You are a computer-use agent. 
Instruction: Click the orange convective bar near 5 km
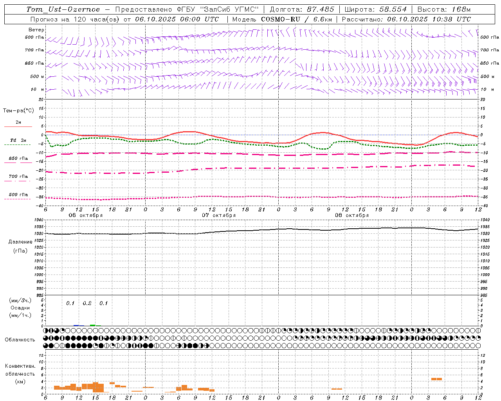tap(436, 379)
